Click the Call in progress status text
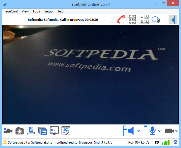181x148 pixels. [x=63, y=20]
